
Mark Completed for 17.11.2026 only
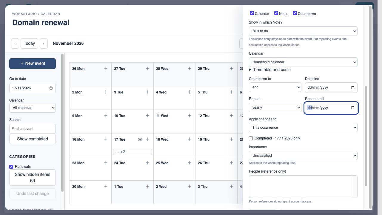251,138
